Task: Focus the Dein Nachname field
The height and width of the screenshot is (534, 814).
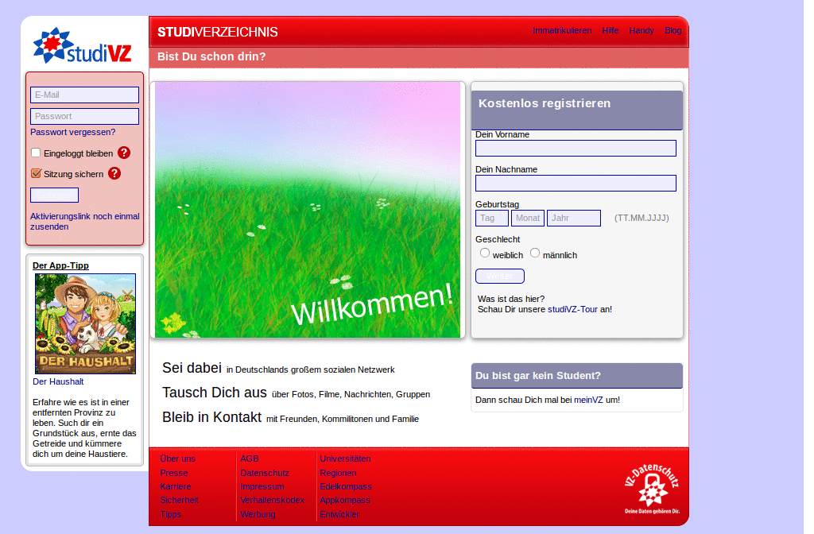Action: click(x=576, y=184)
